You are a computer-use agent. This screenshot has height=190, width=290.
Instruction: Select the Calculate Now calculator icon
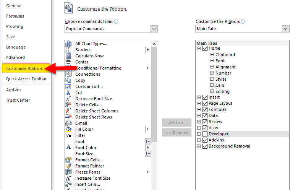(68, 56)
